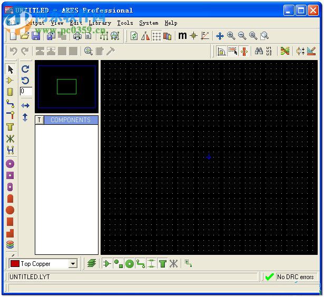Toggle auto track necking icon
Viewport: 324px width, 297px height.
click(244, 51)
